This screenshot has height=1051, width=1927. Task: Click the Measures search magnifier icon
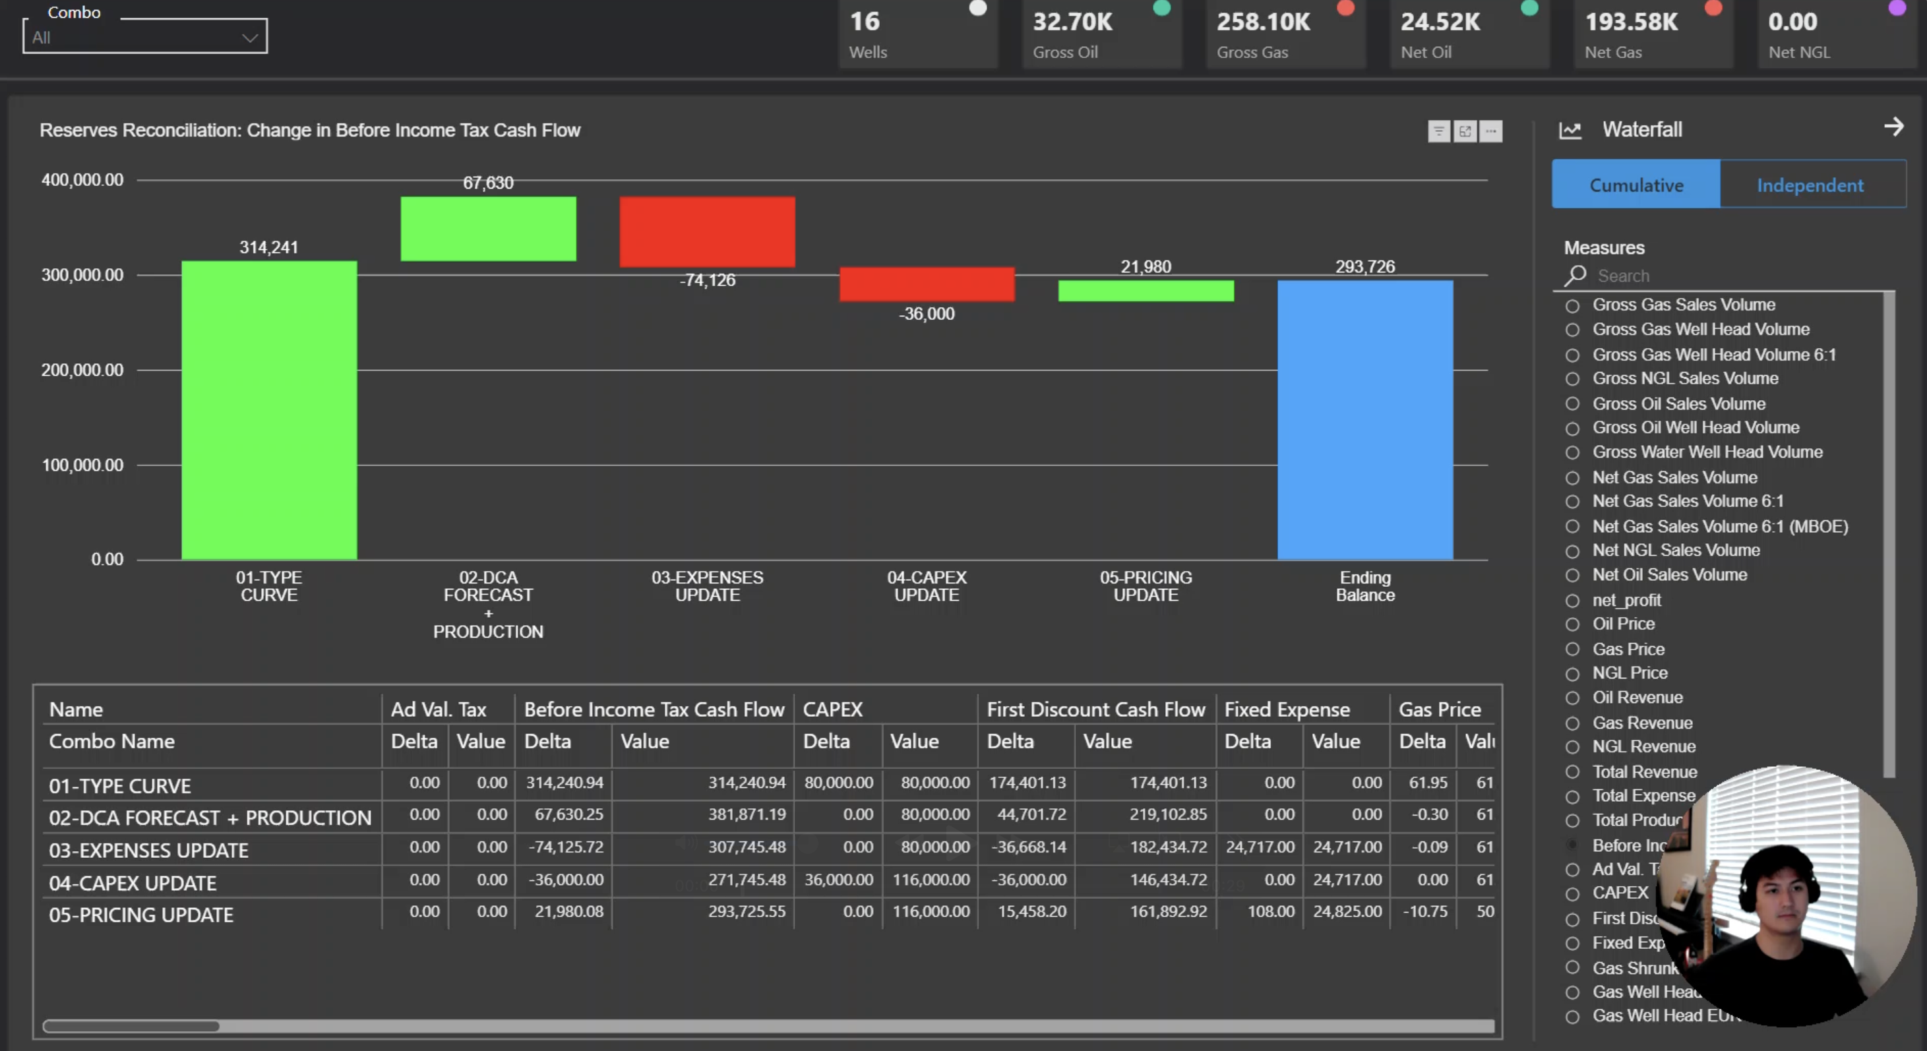[1575, 276]
